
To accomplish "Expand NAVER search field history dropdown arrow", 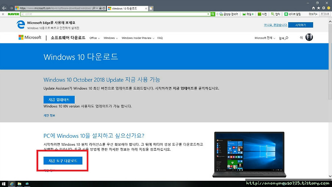I will 208,14.
